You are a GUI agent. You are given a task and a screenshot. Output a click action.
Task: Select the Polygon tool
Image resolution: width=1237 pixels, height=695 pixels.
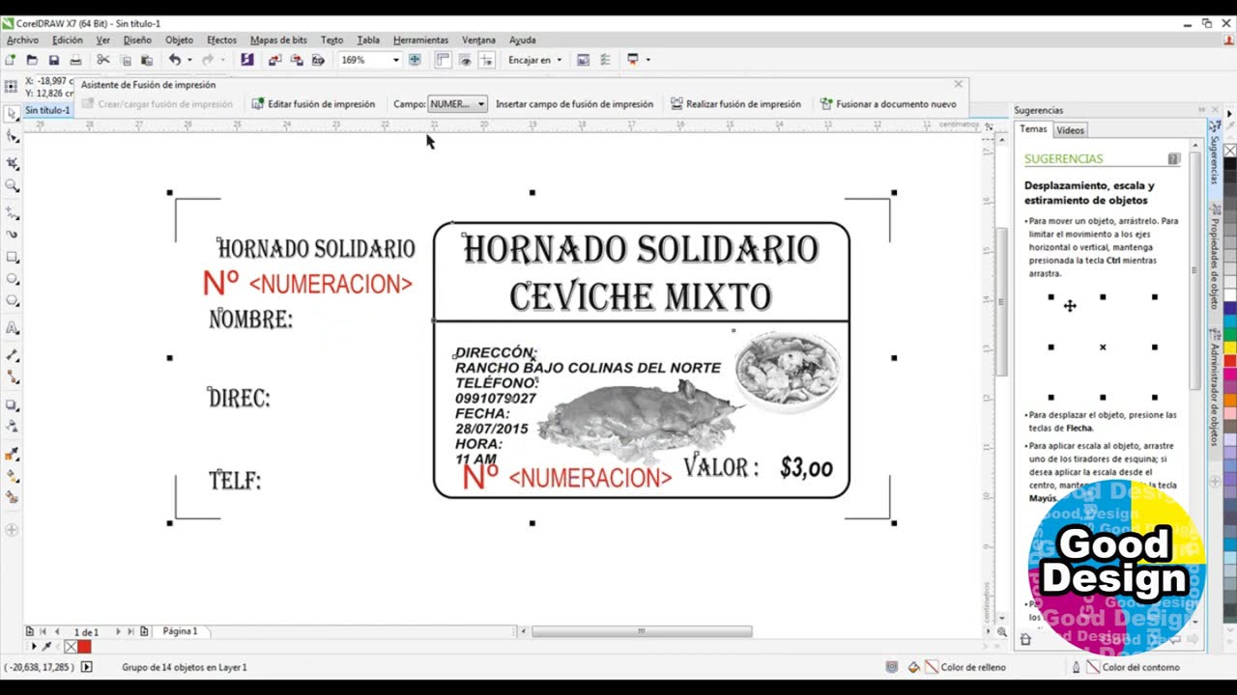coord(13,301)
